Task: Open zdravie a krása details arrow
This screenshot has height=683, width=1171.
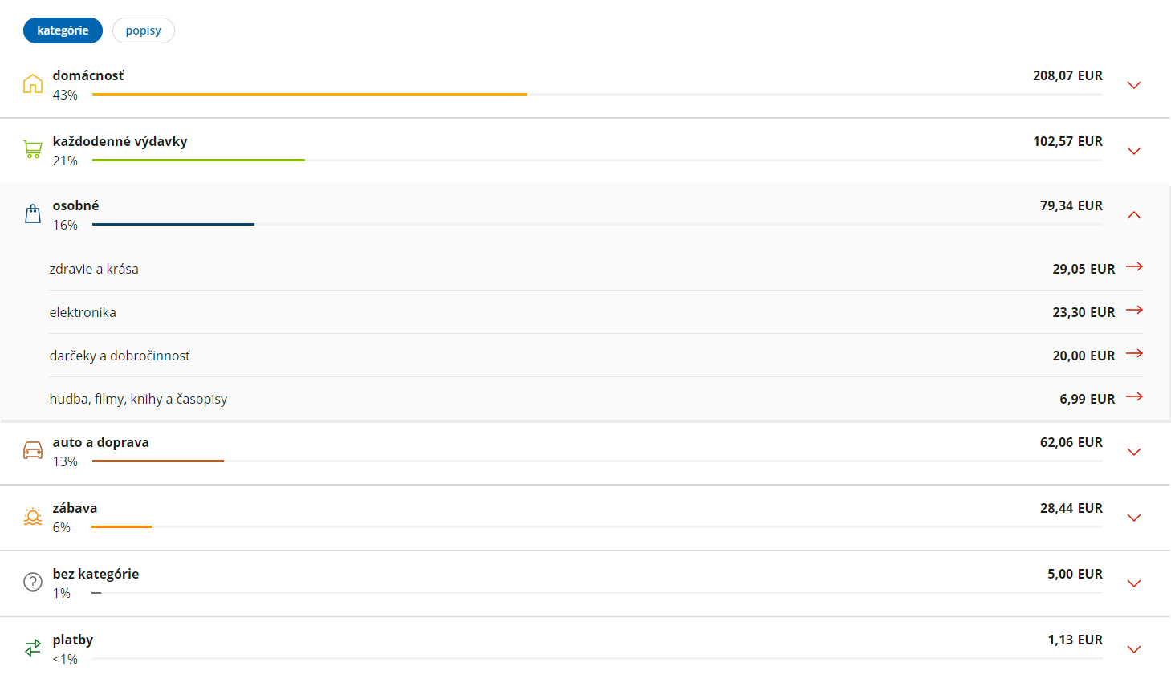Action: (1134, 266)
